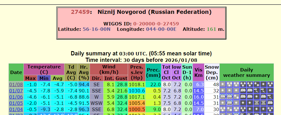Follow the 01/06 date link
Viewport: 281px width, 115px height.
[14, 97]
